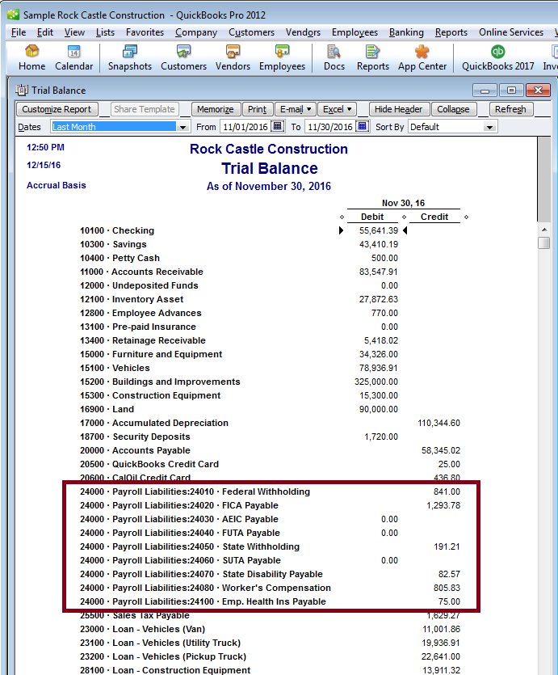558x675 pixels.
Task: Open the Reports menu in the menu bar
Action: coord(451,32)
